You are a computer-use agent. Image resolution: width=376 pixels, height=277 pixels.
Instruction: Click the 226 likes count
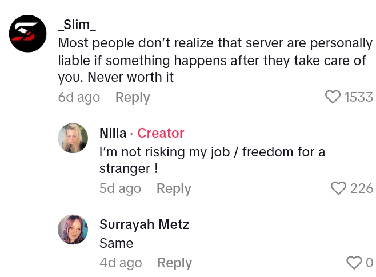pos(362,188)
